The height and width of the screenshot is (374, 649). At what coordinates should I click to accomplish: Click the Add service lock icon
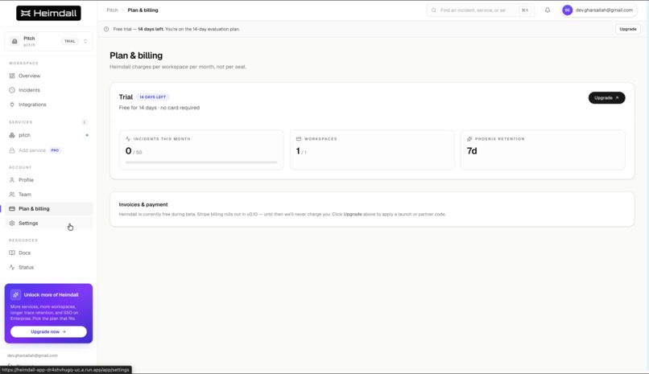12,150
